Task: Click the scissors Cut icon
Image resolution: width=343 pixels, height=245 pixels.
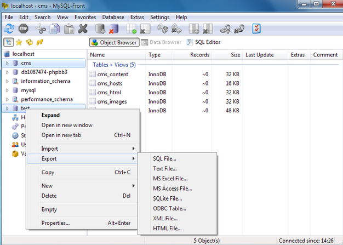Action: 41,29
